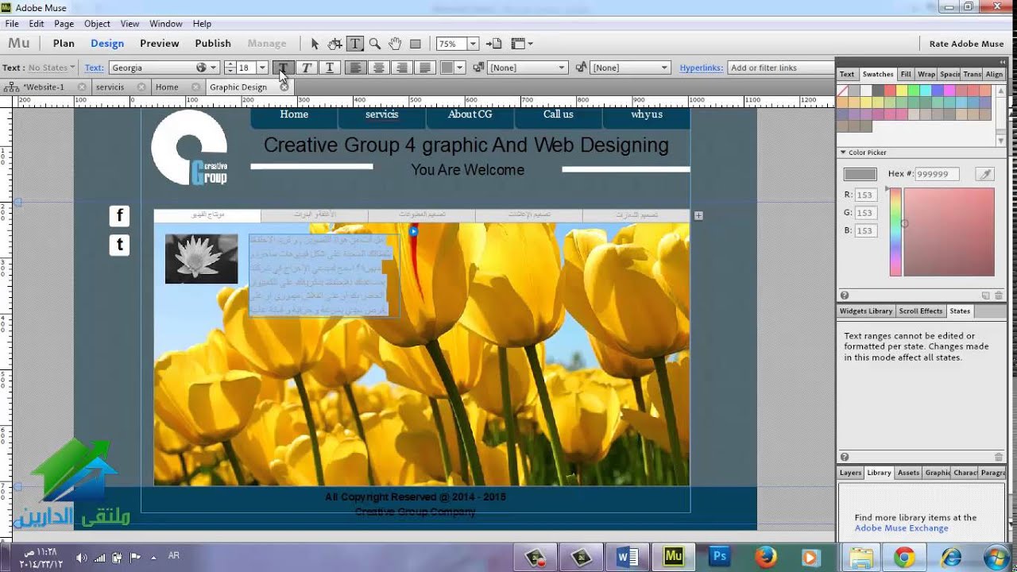Toggle Italic text formatting
Viewport: 1017px width, 572px height.
tap(306, 68)
